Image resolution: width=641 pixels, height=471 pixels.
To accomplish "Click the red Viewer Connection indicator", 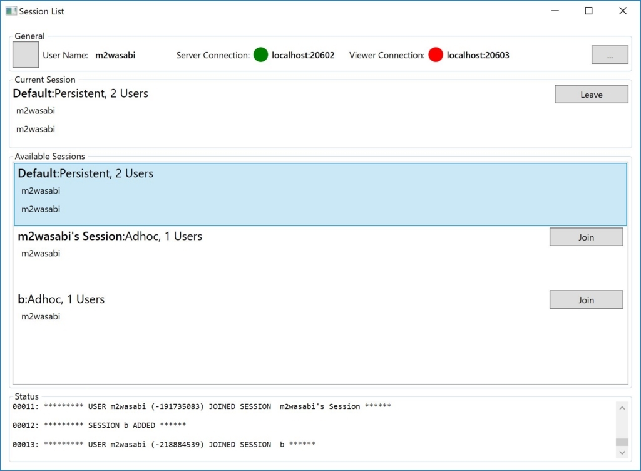I will pyautogui.click(x=436, y=54).
